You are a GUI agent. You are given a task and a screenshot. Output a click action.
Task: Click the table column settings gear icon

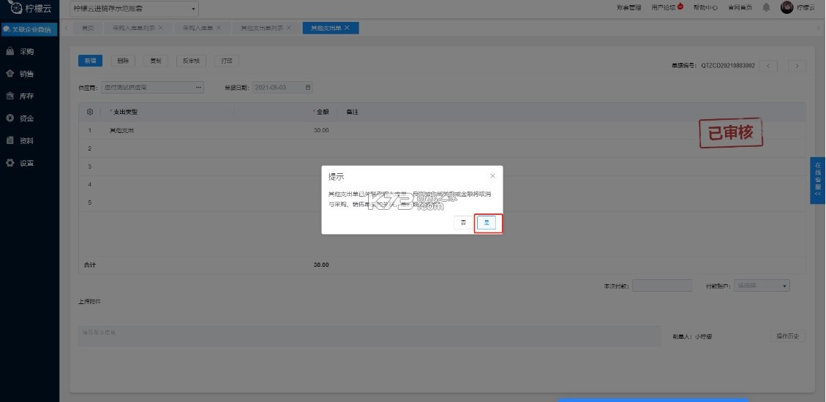click(90, 112)
